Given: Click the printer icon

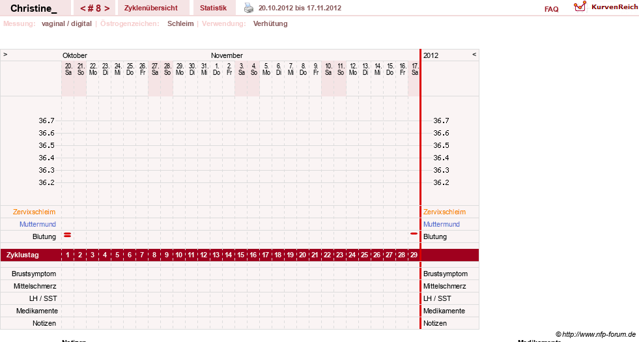Looking at the screenshot, I should pyautogui.click(x=249, y=8).
